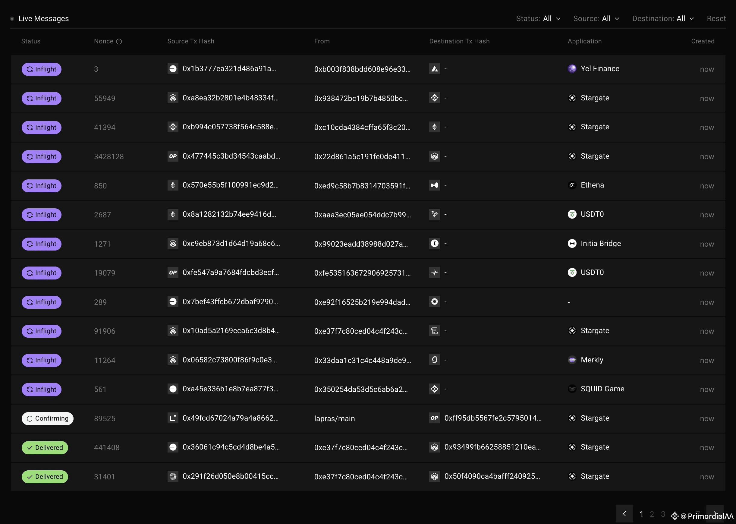The width and height of the screenshot is (736, 524).
Task: Click Delivered status badge for nonce 31401
Action: (x=45, y=477)
